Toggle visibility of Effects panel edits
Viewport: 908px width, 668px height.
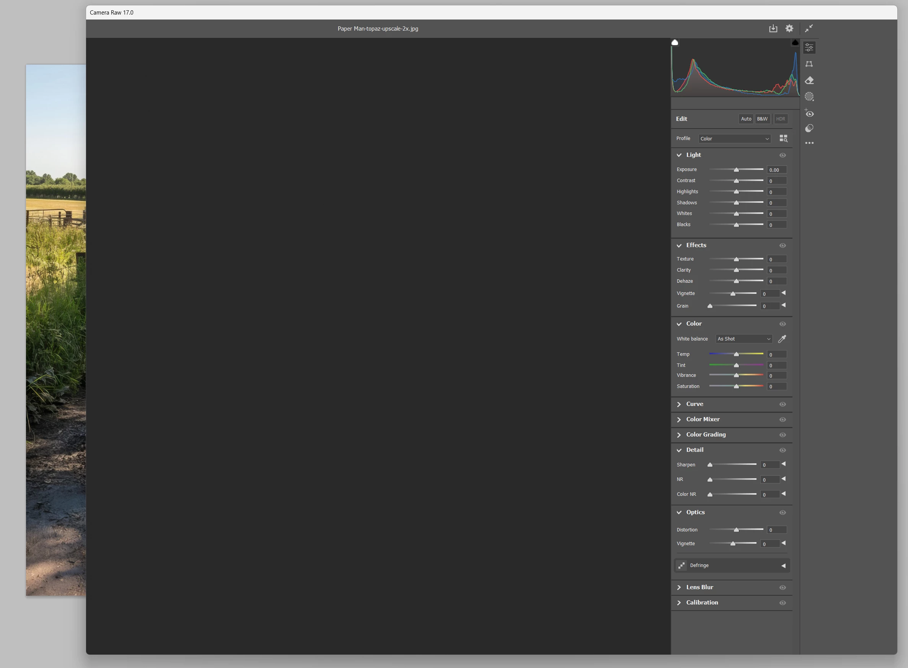(x=782, y=246)
